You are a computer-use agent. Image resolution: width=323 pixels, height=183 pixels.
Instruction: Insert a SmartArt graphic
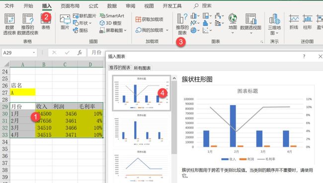pos(112,16)
